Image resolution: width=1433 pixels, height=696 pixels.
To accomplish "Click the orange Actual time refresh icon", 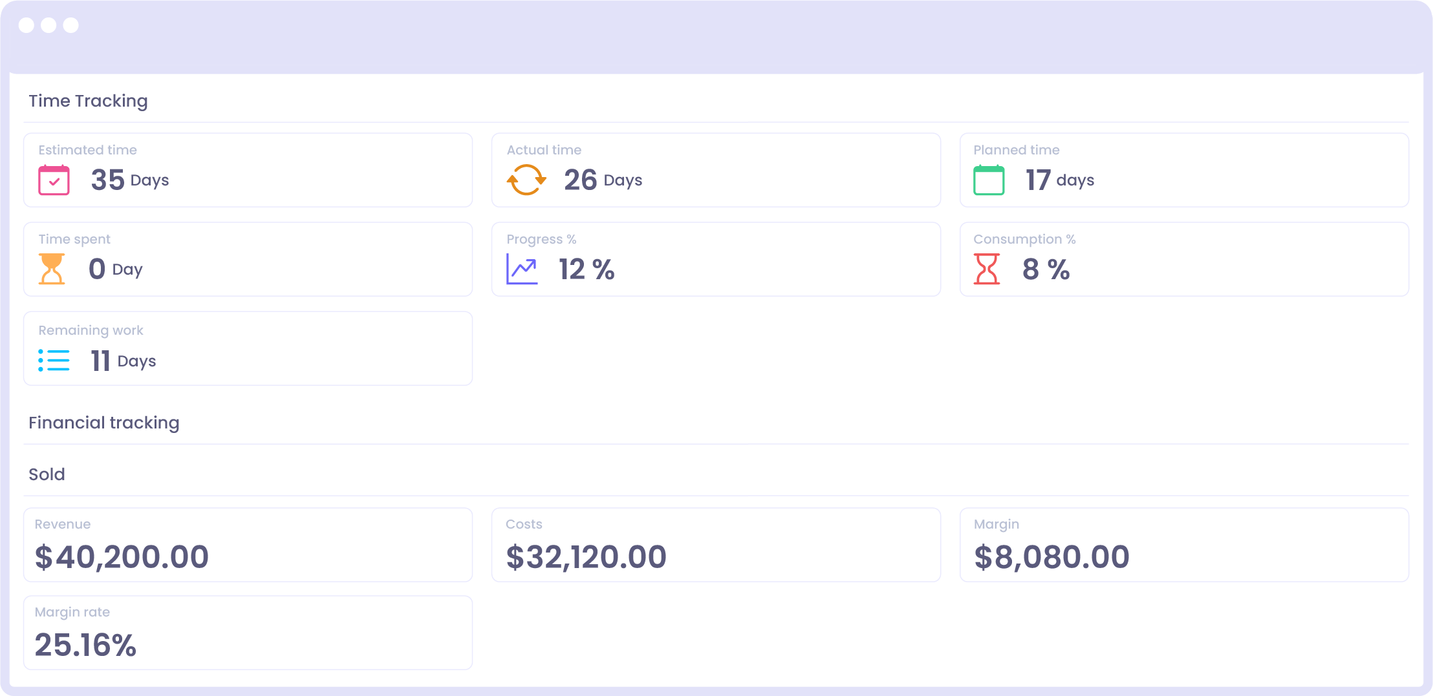I will [526, 180].
